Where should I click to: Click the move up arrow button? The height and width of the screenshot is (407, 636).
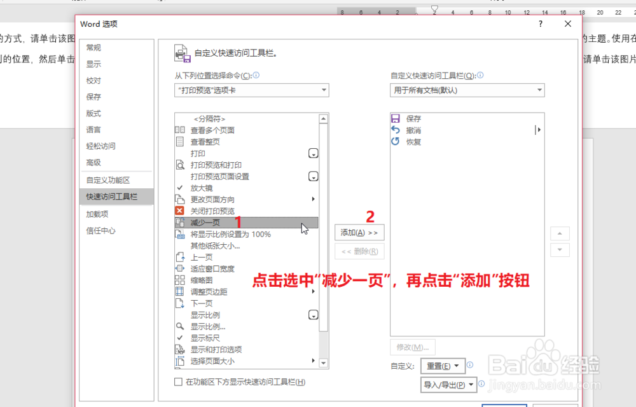tap(560, 233)
